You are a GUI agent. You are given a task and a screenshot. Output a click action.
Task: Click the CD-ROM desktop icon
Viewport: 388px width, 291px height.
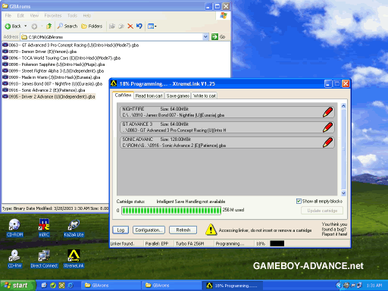pyautogui.click(x=14, y=228)
